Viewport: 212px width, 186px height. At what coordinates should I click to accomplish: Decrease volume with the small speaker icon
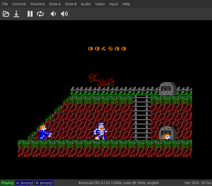pyautogui.click(x=53, y=14)
